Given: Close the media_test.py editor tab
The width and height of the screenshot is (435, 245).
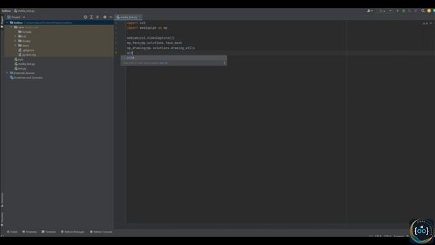Looking at the screenshot, I should coord(140,17).
